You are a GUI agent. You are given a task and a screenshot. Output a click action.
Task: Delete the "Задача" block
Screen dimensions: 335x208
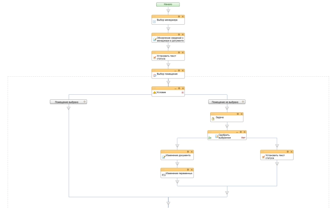pyautogui.click(x=241, y=114)
